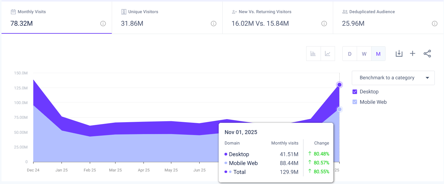Toggle the Mobile Web checkbox
The height and width of the screenshot is (184, 444).
coord(355,102)
